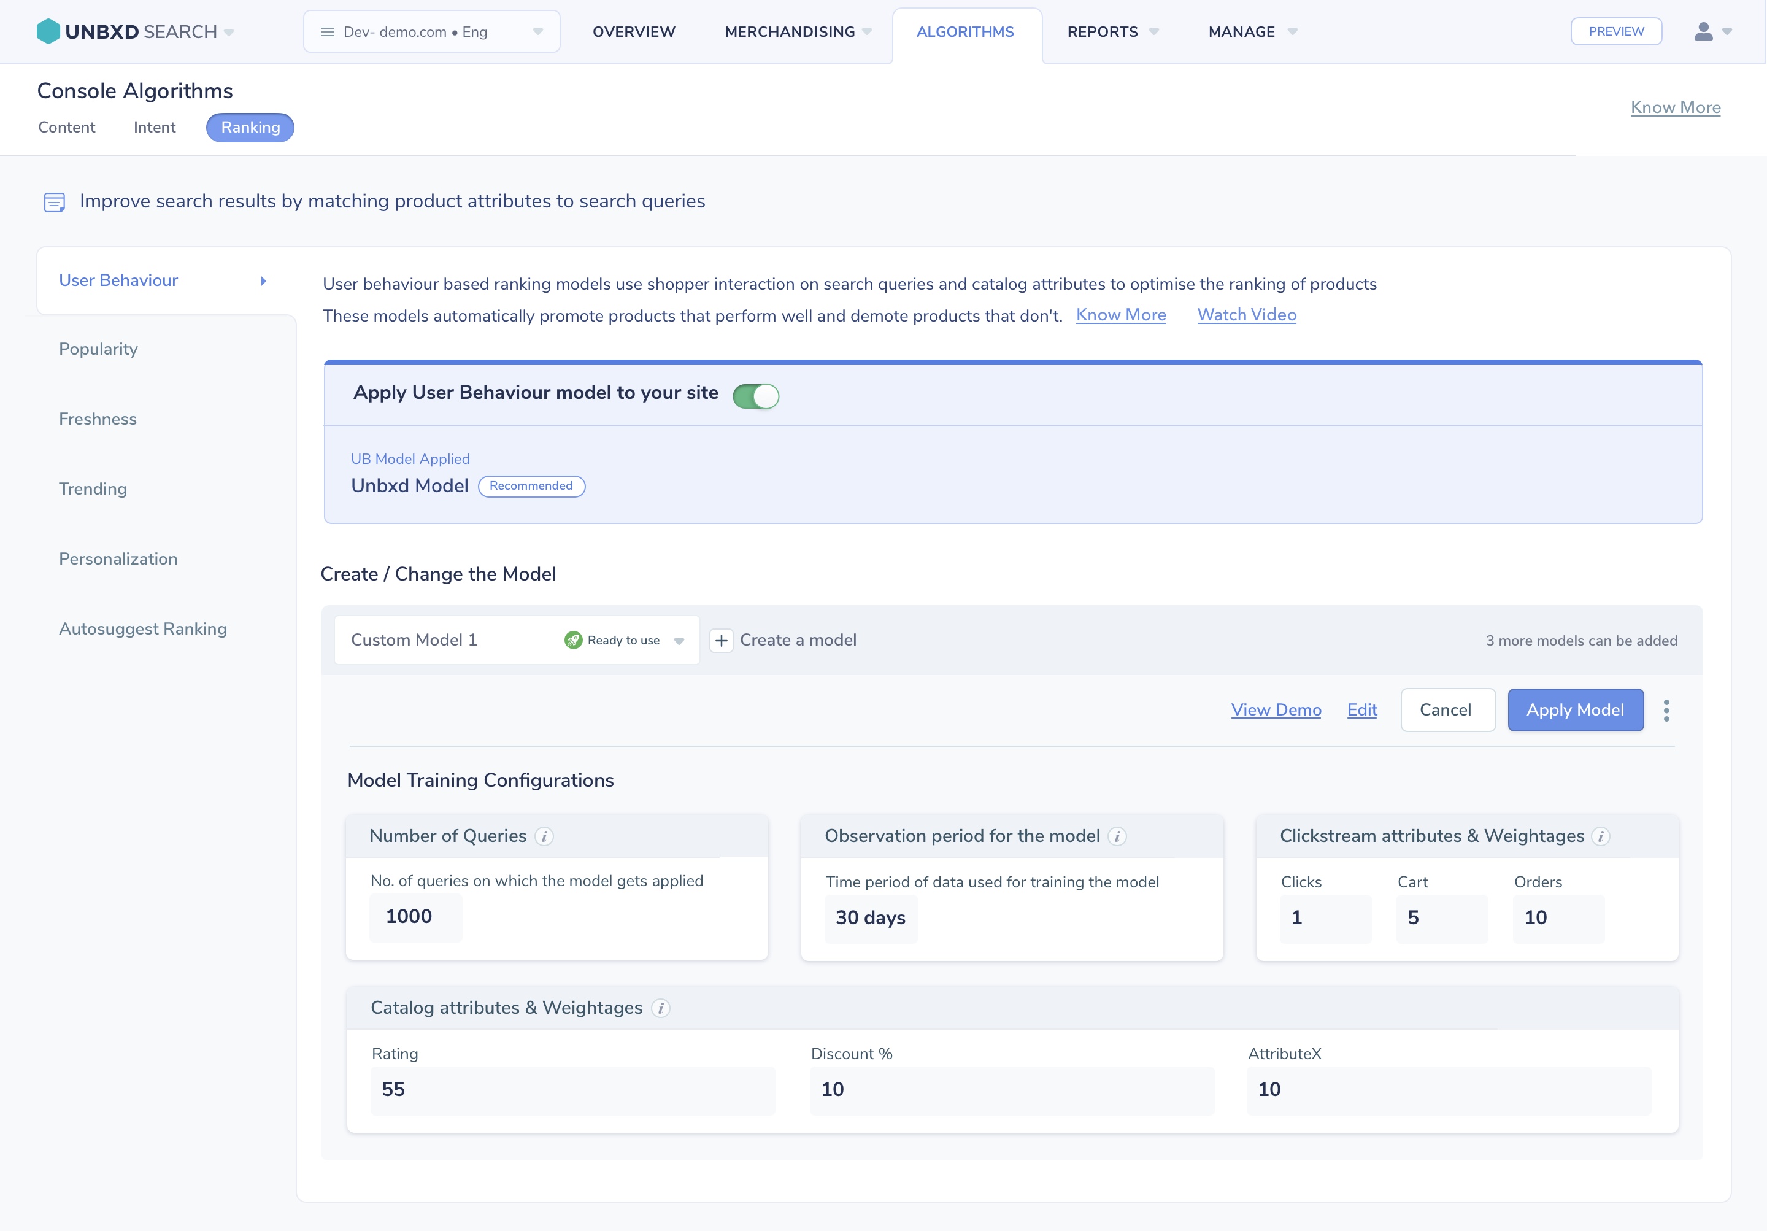This screenshot has height=1231, width=1767.
Task: Click the Rating weightage field 55
Action: pyautogui.click(x=572, y=1090)
